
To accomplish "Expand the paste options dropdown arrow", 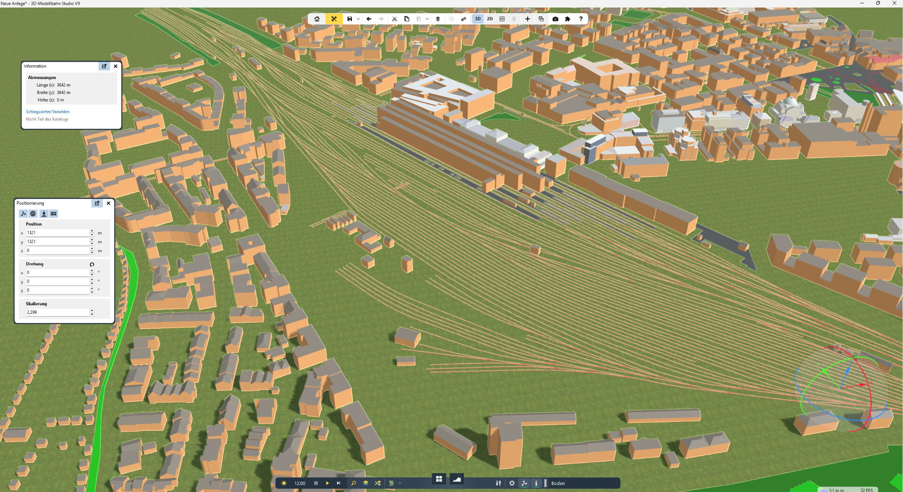I will pos(427,19).
